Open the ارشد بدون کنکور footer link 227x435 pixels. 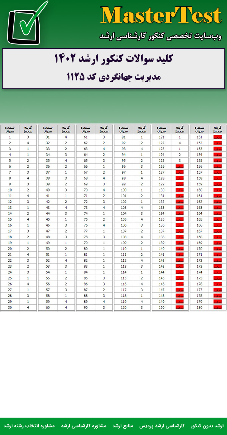(207, 426)
